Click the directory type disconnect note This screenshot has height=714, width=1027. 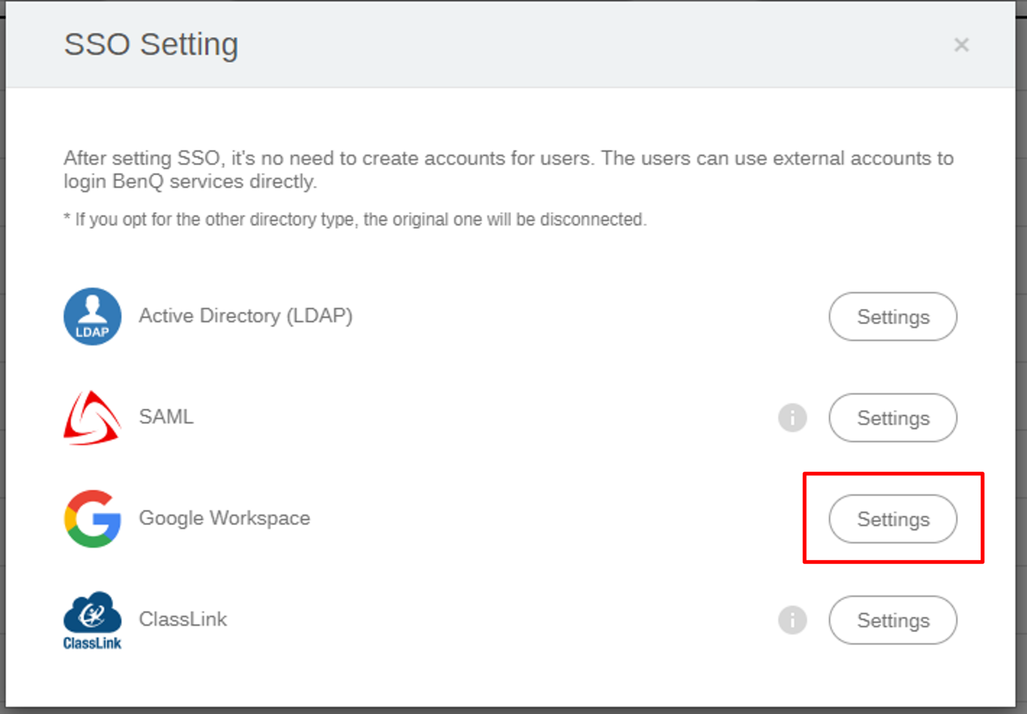pos(355,219)
